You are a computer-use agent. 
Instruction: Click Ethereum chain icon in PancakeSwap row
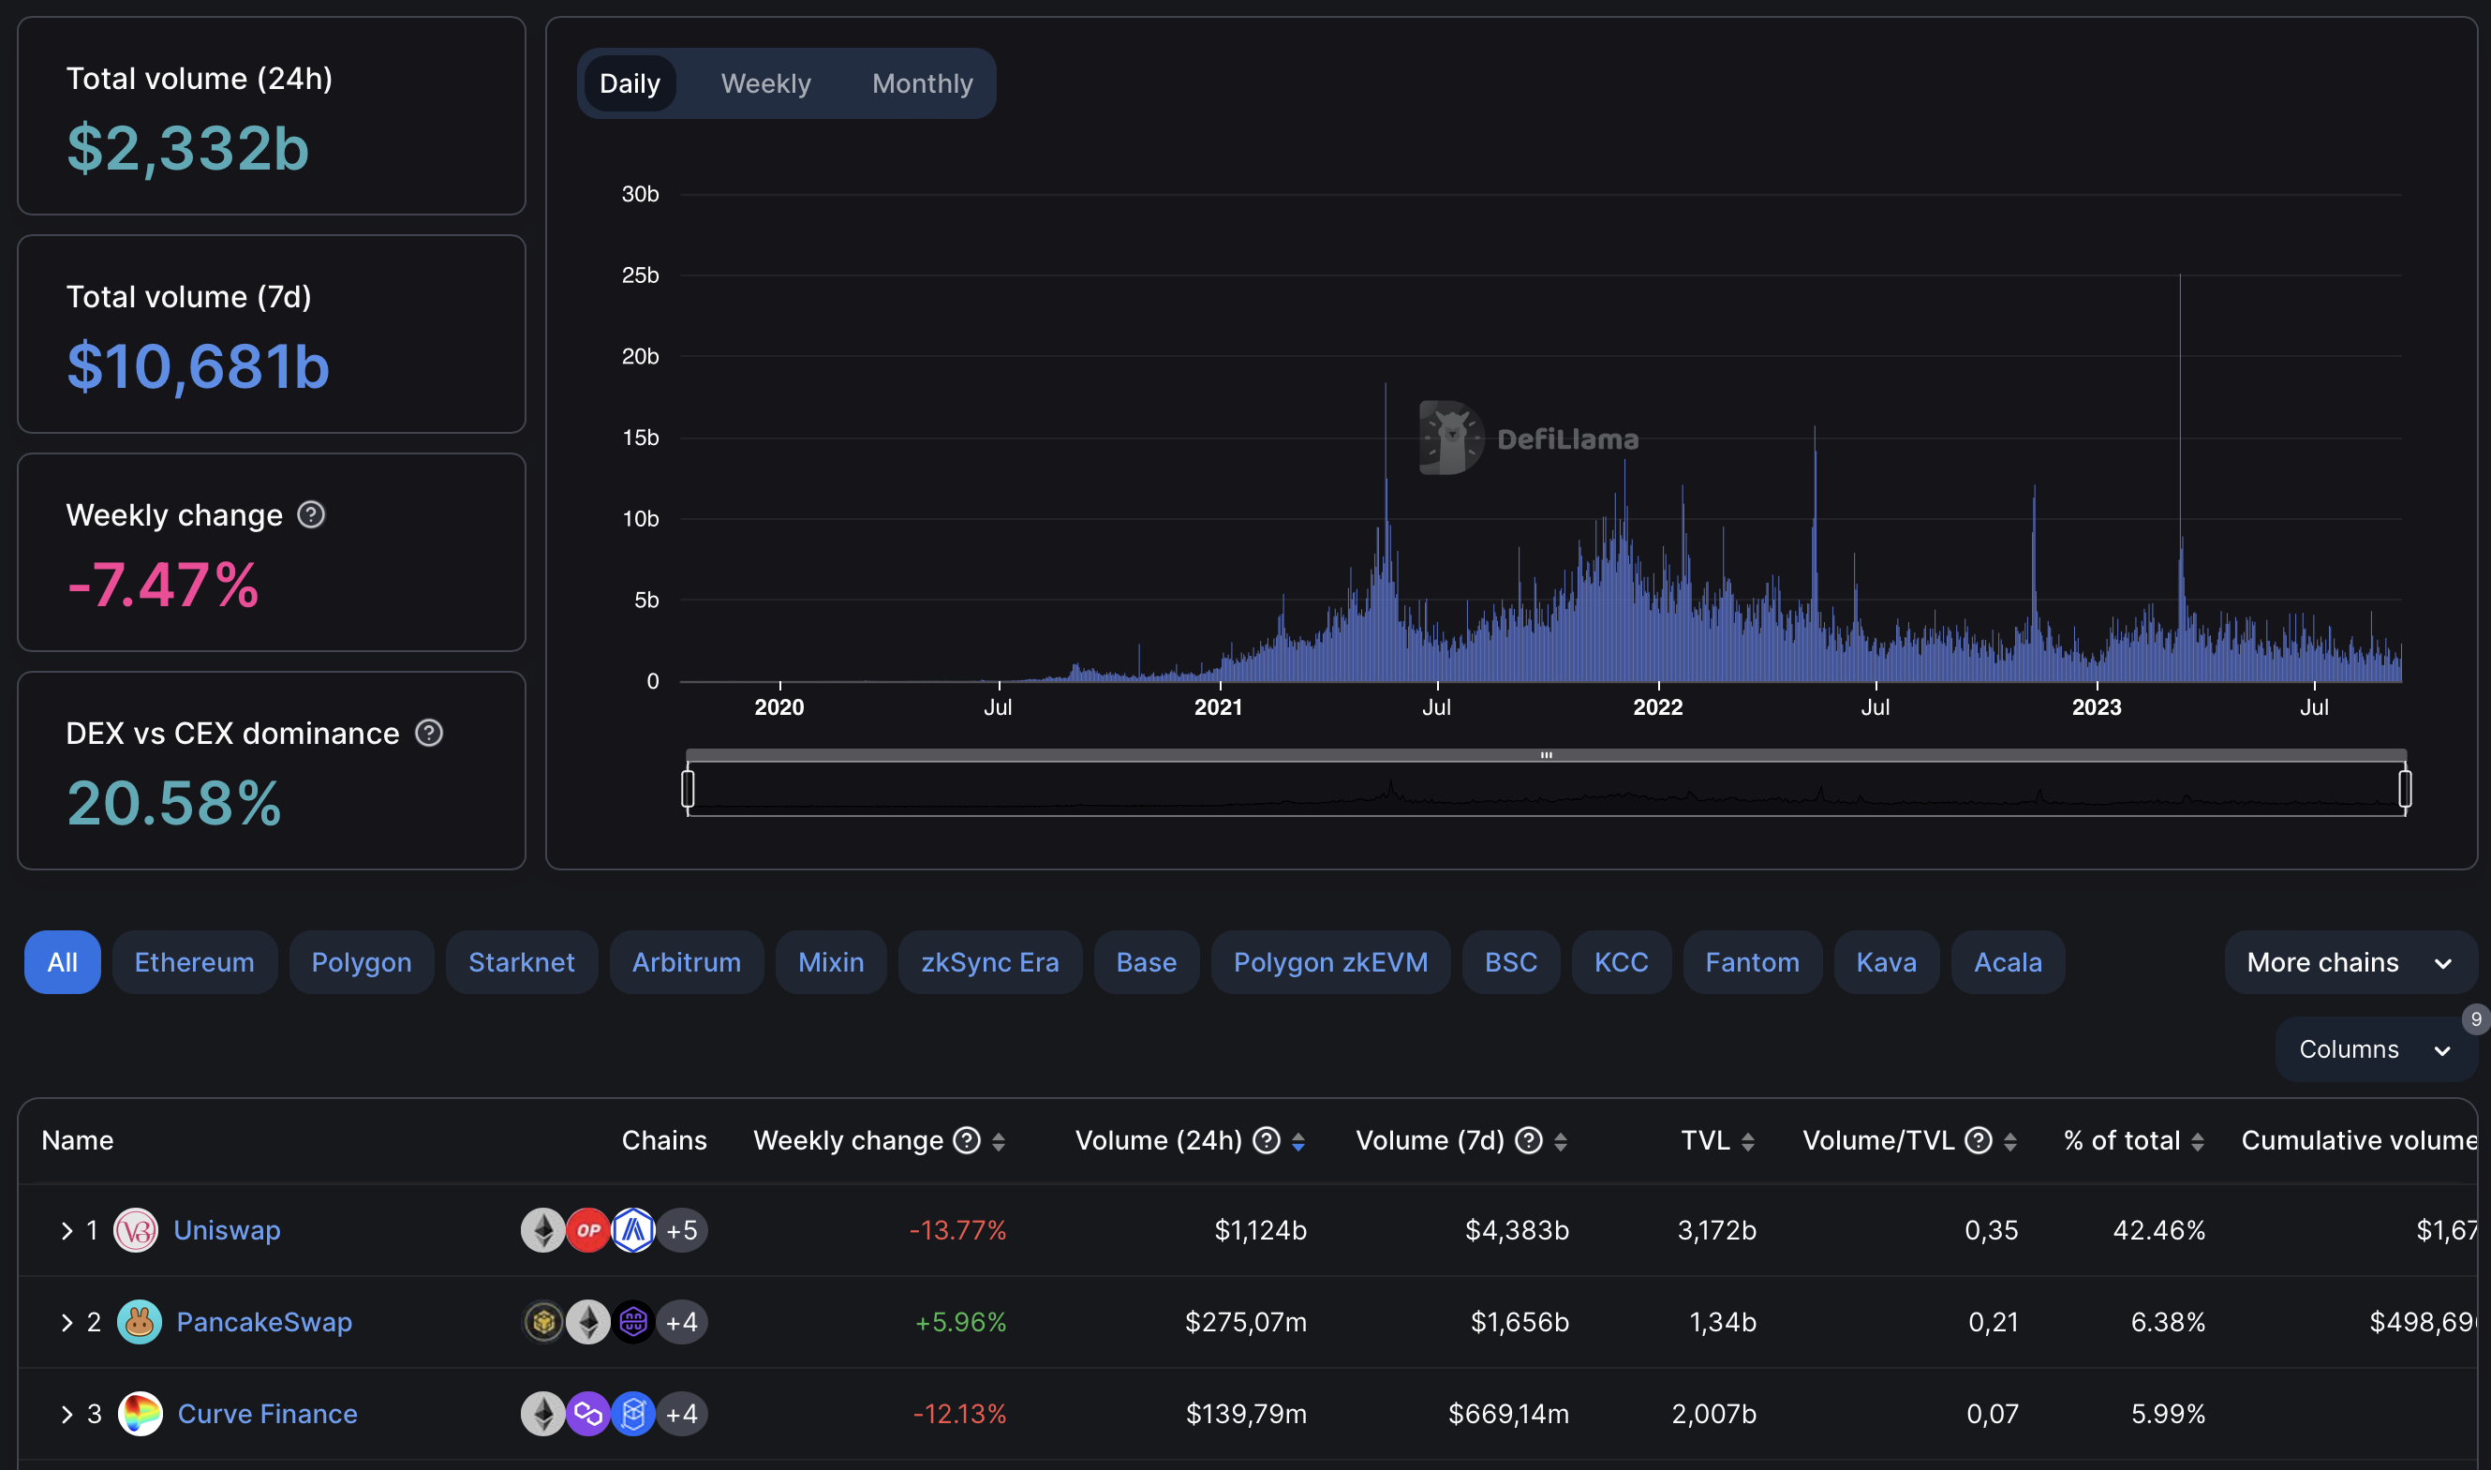click(588, 1321)
